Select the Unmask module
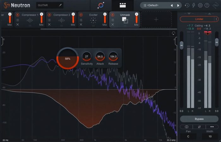 pyautogui.click(x=125, y=20)
